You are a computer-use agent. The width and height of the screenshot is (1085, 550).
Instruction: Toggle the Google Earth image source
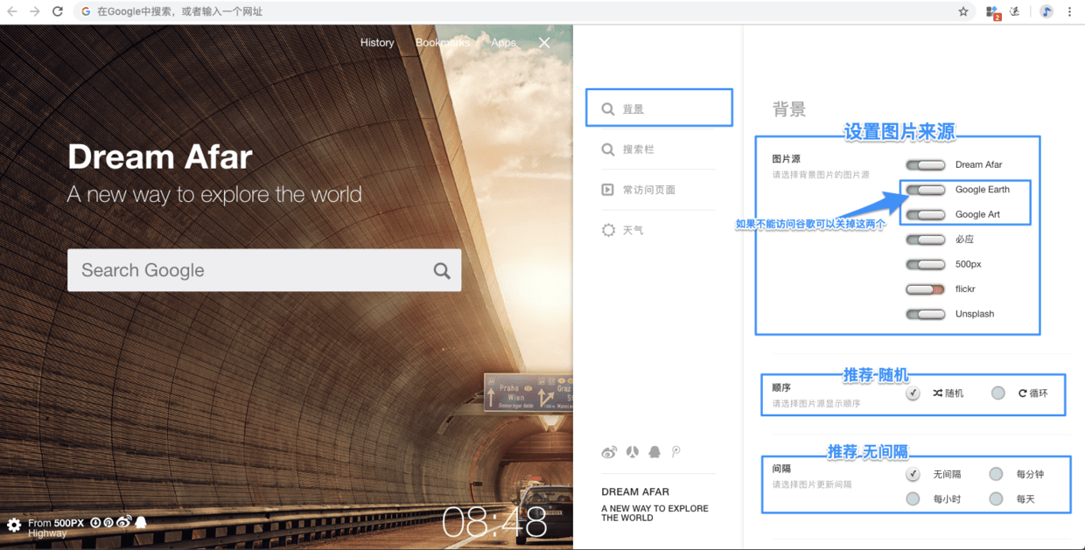coord(926,190)
